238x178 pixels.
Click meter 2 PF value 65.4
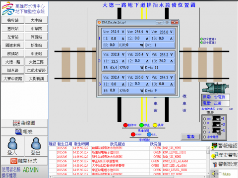tap(113, 68)
